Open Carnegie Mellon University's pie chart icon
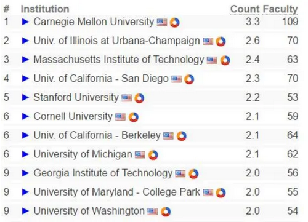This screenshot has height=222, width=308. 175,22
